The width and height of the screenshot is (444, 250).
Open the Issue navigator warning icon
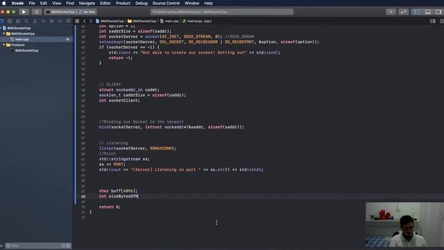[x=35, y=22]
